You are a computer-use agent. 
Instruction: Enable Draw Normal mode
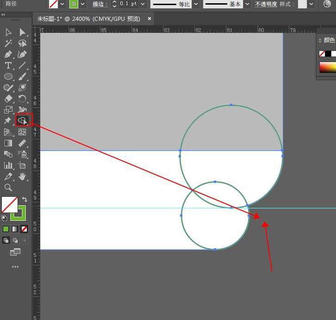coord(6,240)
